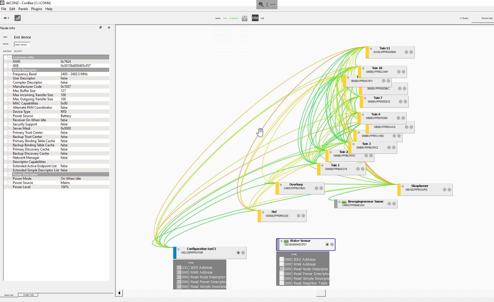
Task: Click the left circle on Overloop node
Action: tap(317, 188)
